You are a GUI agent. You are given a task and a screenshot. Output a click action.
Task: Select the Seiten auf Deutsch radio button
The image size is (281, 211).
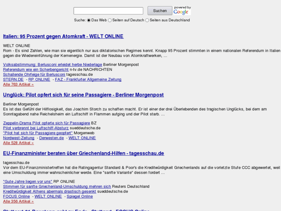tap(110, 20)
